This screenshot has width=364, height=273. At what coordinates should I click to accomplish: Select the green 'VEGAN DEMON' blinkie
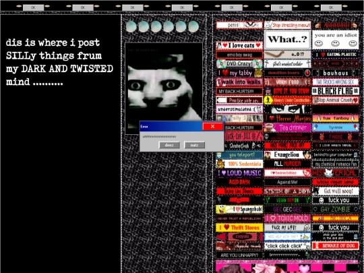point(287,200)
